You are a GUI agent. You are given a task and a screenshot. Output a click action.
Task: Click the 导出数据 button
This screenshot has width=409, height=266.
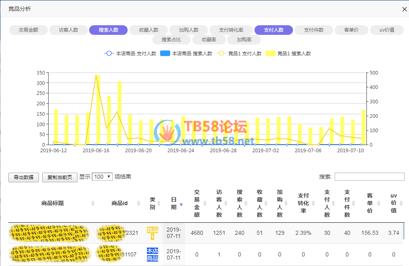24,177
